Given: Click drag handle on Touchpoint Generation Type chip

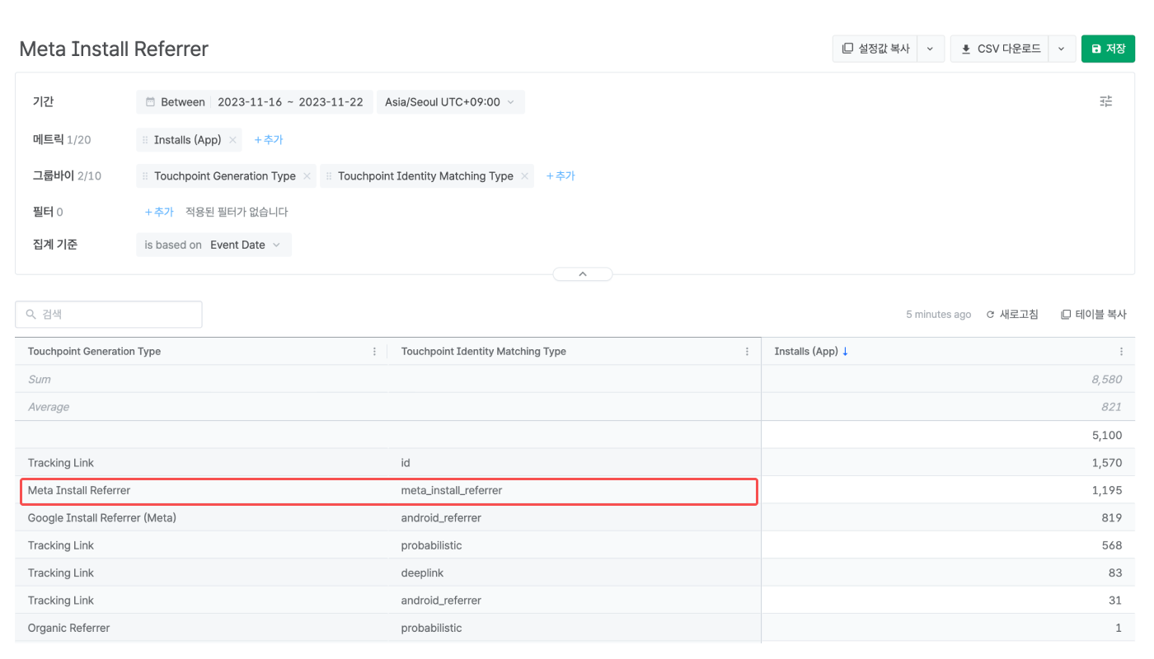Looking at the screenshot, I should click(146, 176).
